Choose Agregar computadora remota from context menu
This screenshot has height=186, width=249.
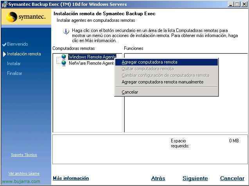point(166,62)
